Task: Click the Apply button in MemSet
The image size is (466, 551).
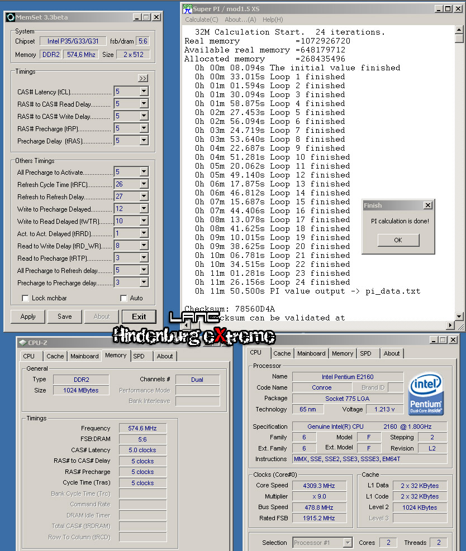Action: coord(28,317)
